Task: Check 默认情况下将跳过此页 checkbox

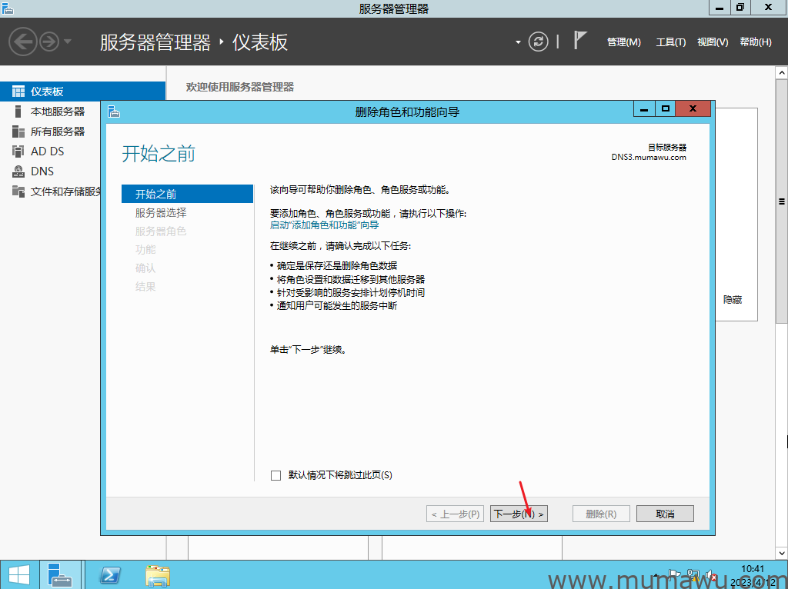Action: tap(275, 475)
